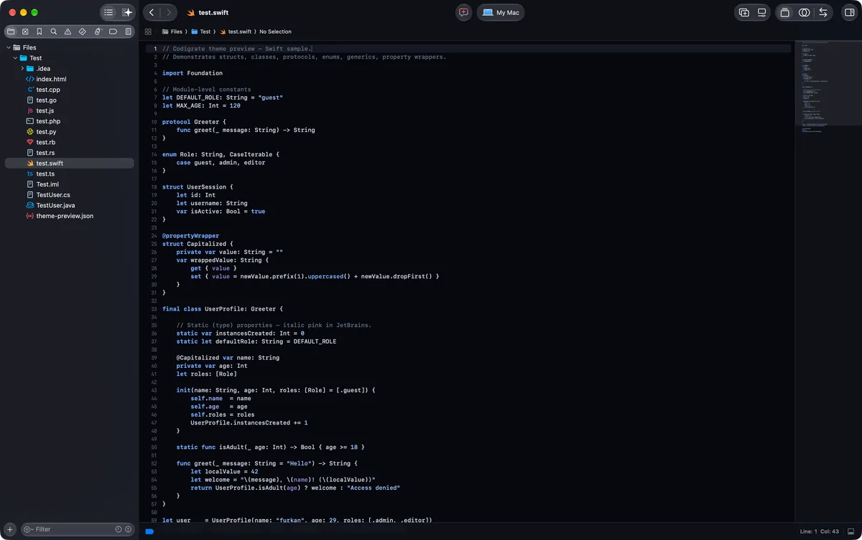
Task: Open the Report navigator tab
Action: (x=129, y=32)
